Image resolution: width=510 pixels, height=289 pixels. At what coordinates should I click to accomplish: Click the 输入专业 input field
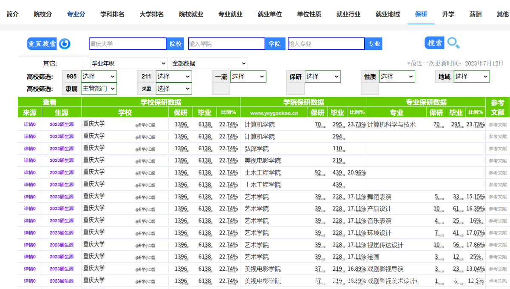pos(326,43)
